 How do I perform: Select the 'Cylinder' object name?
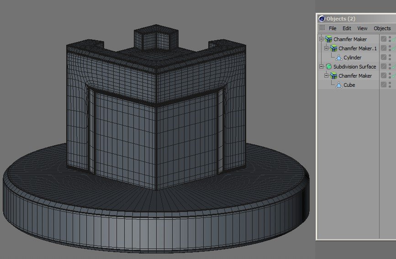click(352, 58)
